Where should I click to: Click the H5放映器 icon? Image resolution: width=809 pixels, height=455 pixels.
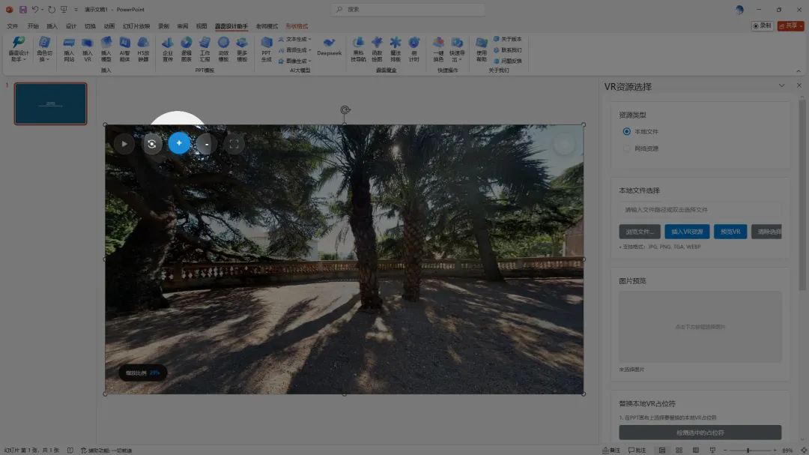coord(143,49)
